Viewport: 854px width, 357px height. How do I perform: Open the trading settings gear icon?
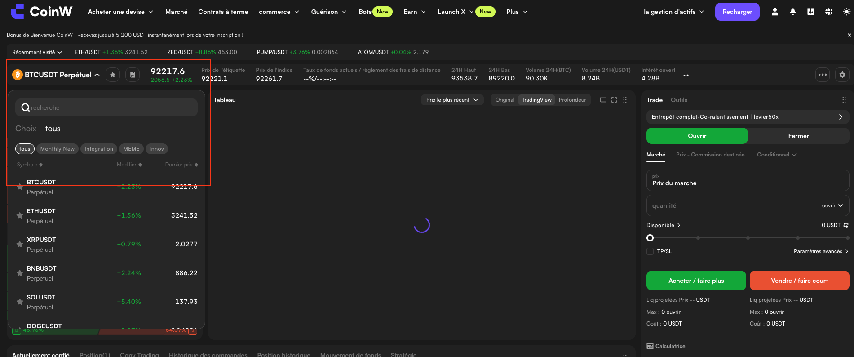[842, 75]
